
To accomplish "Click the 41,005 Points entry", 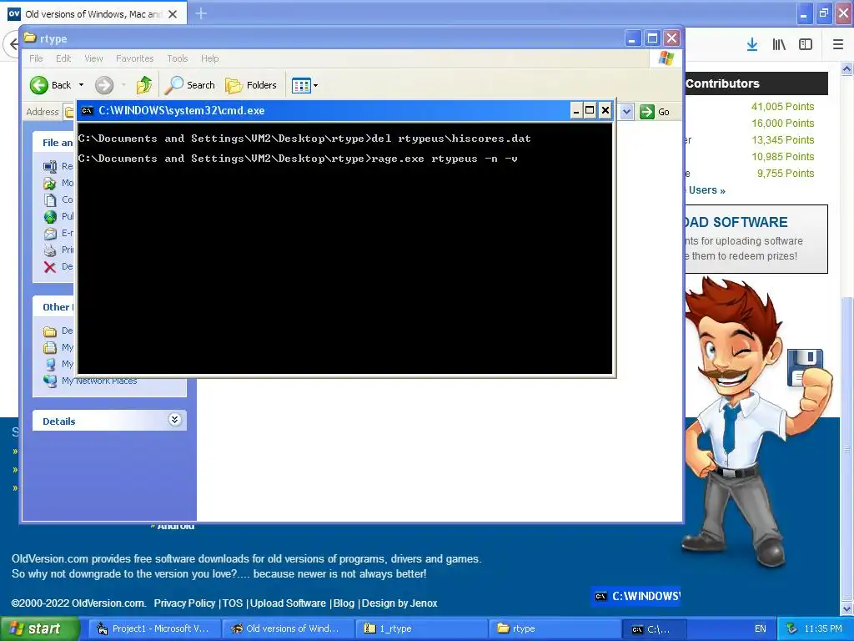I will 782,107.
